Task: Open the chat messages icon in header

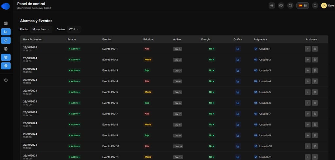Action: tap(290, 6)
